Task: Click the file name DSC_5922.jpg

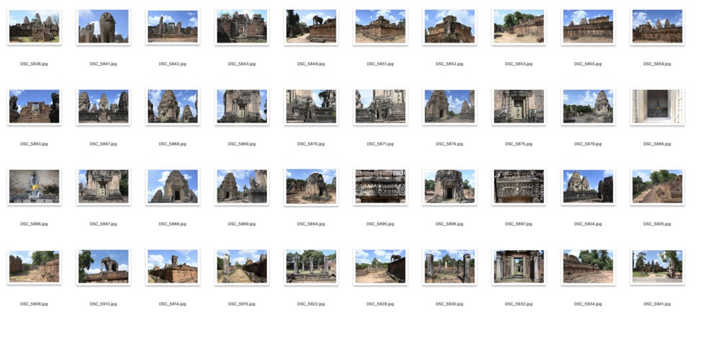Action: (312, 304)
